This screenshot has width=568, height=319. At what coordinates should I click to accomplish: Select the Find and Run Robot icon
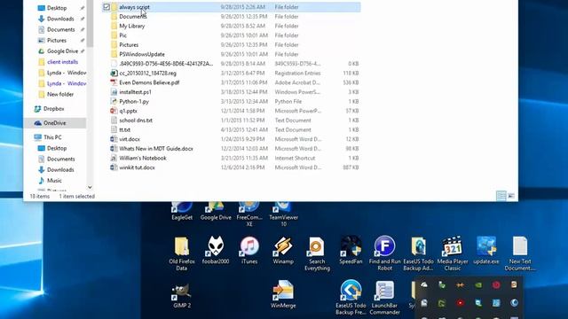pyautogui.click(x=384, y=253)
